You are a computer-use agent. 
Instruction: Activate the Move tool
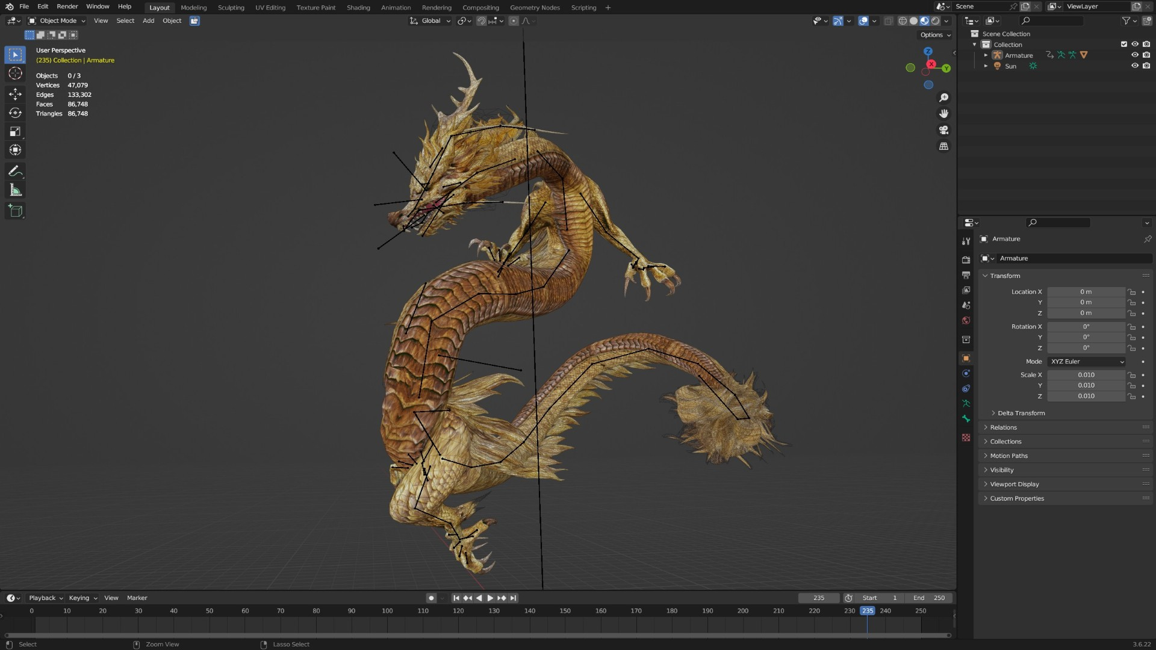tap(15, 94)
